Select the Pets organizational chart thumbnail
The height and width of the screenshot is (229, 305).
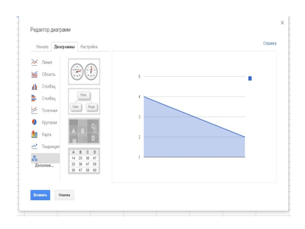(x=84, y=101)
